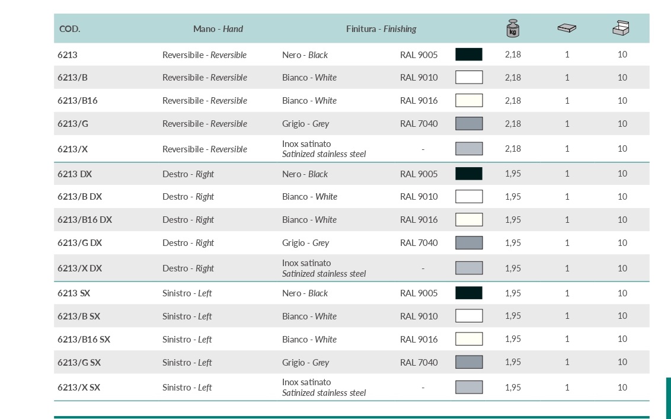Image resolution: width=671 pixels, height=419 pixels.
Task: Click the 2,18 weight value for 6213/G
Action: [513, 124]
